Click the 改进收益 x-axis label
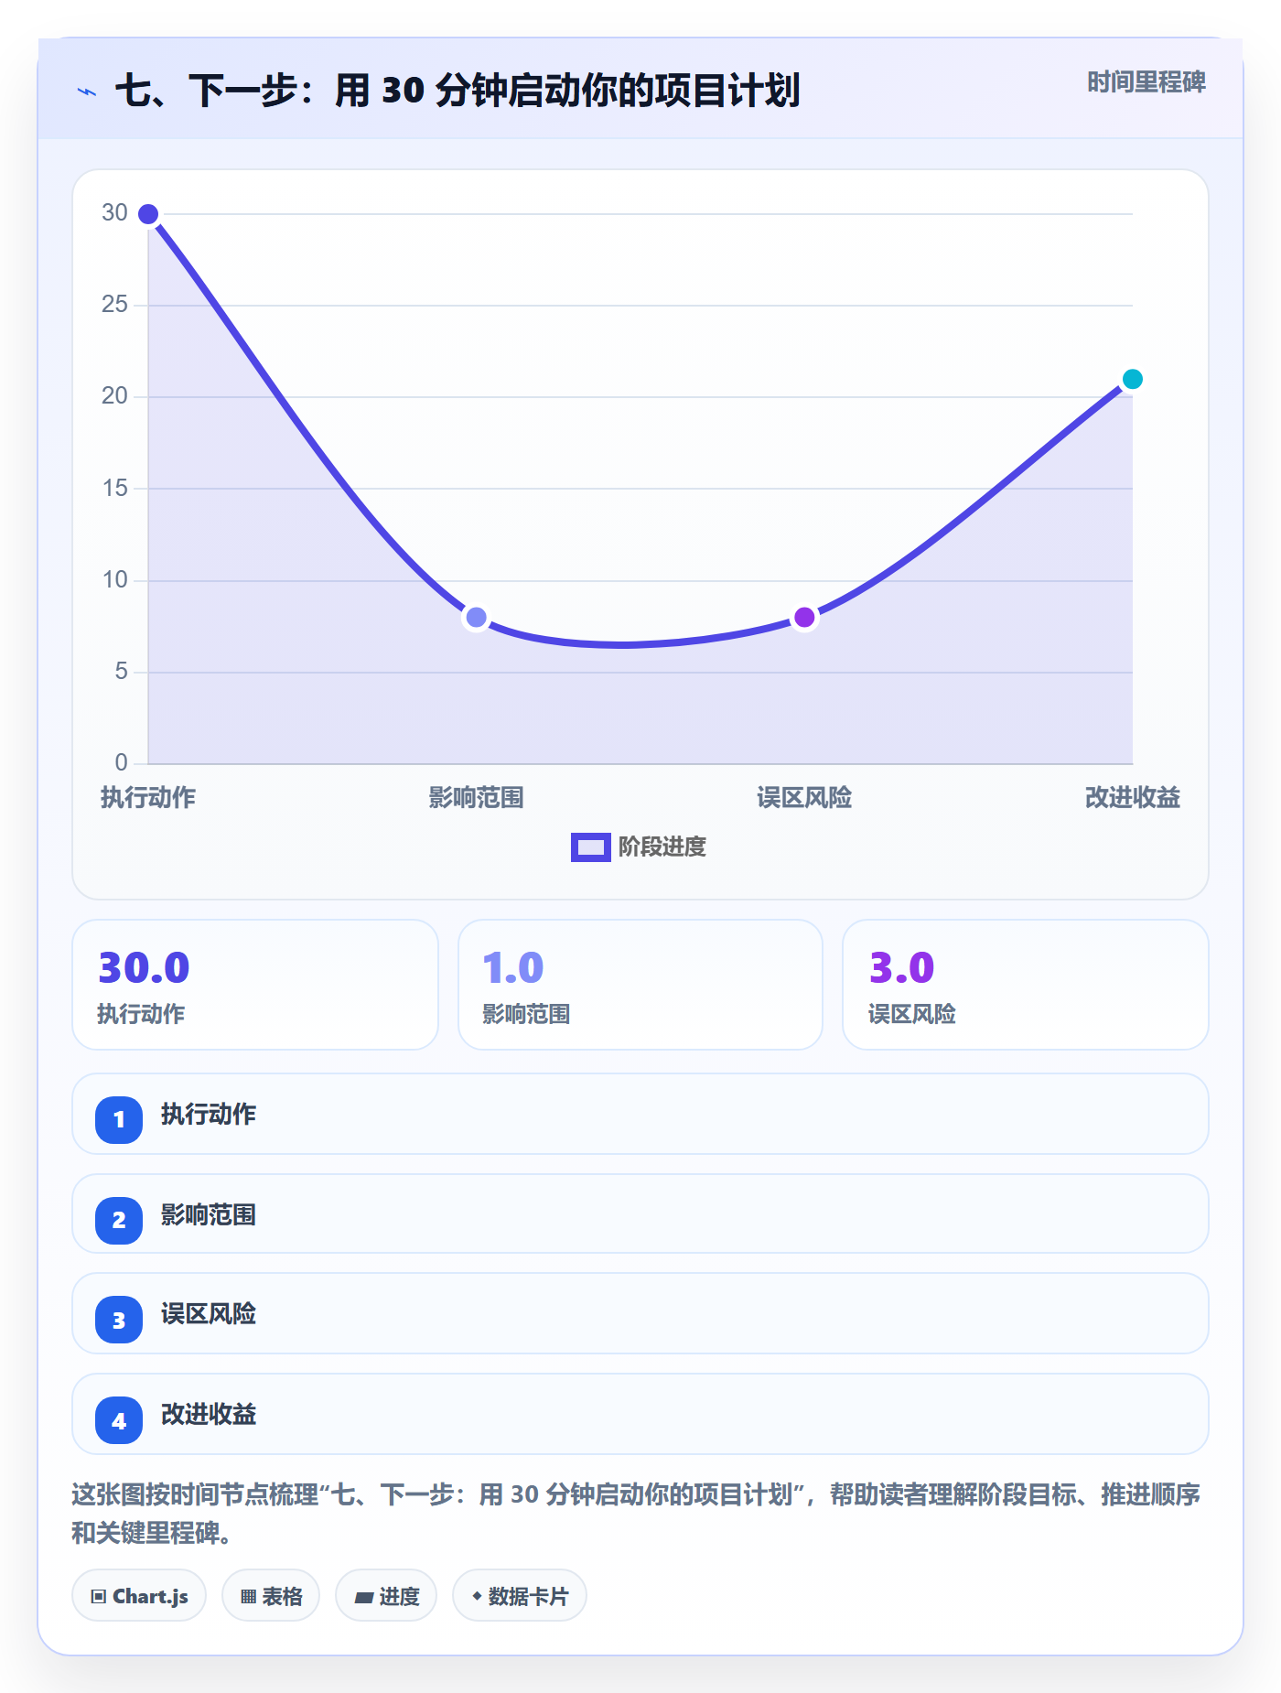The image size is (1281, 1693). [x=1132, y=798]
